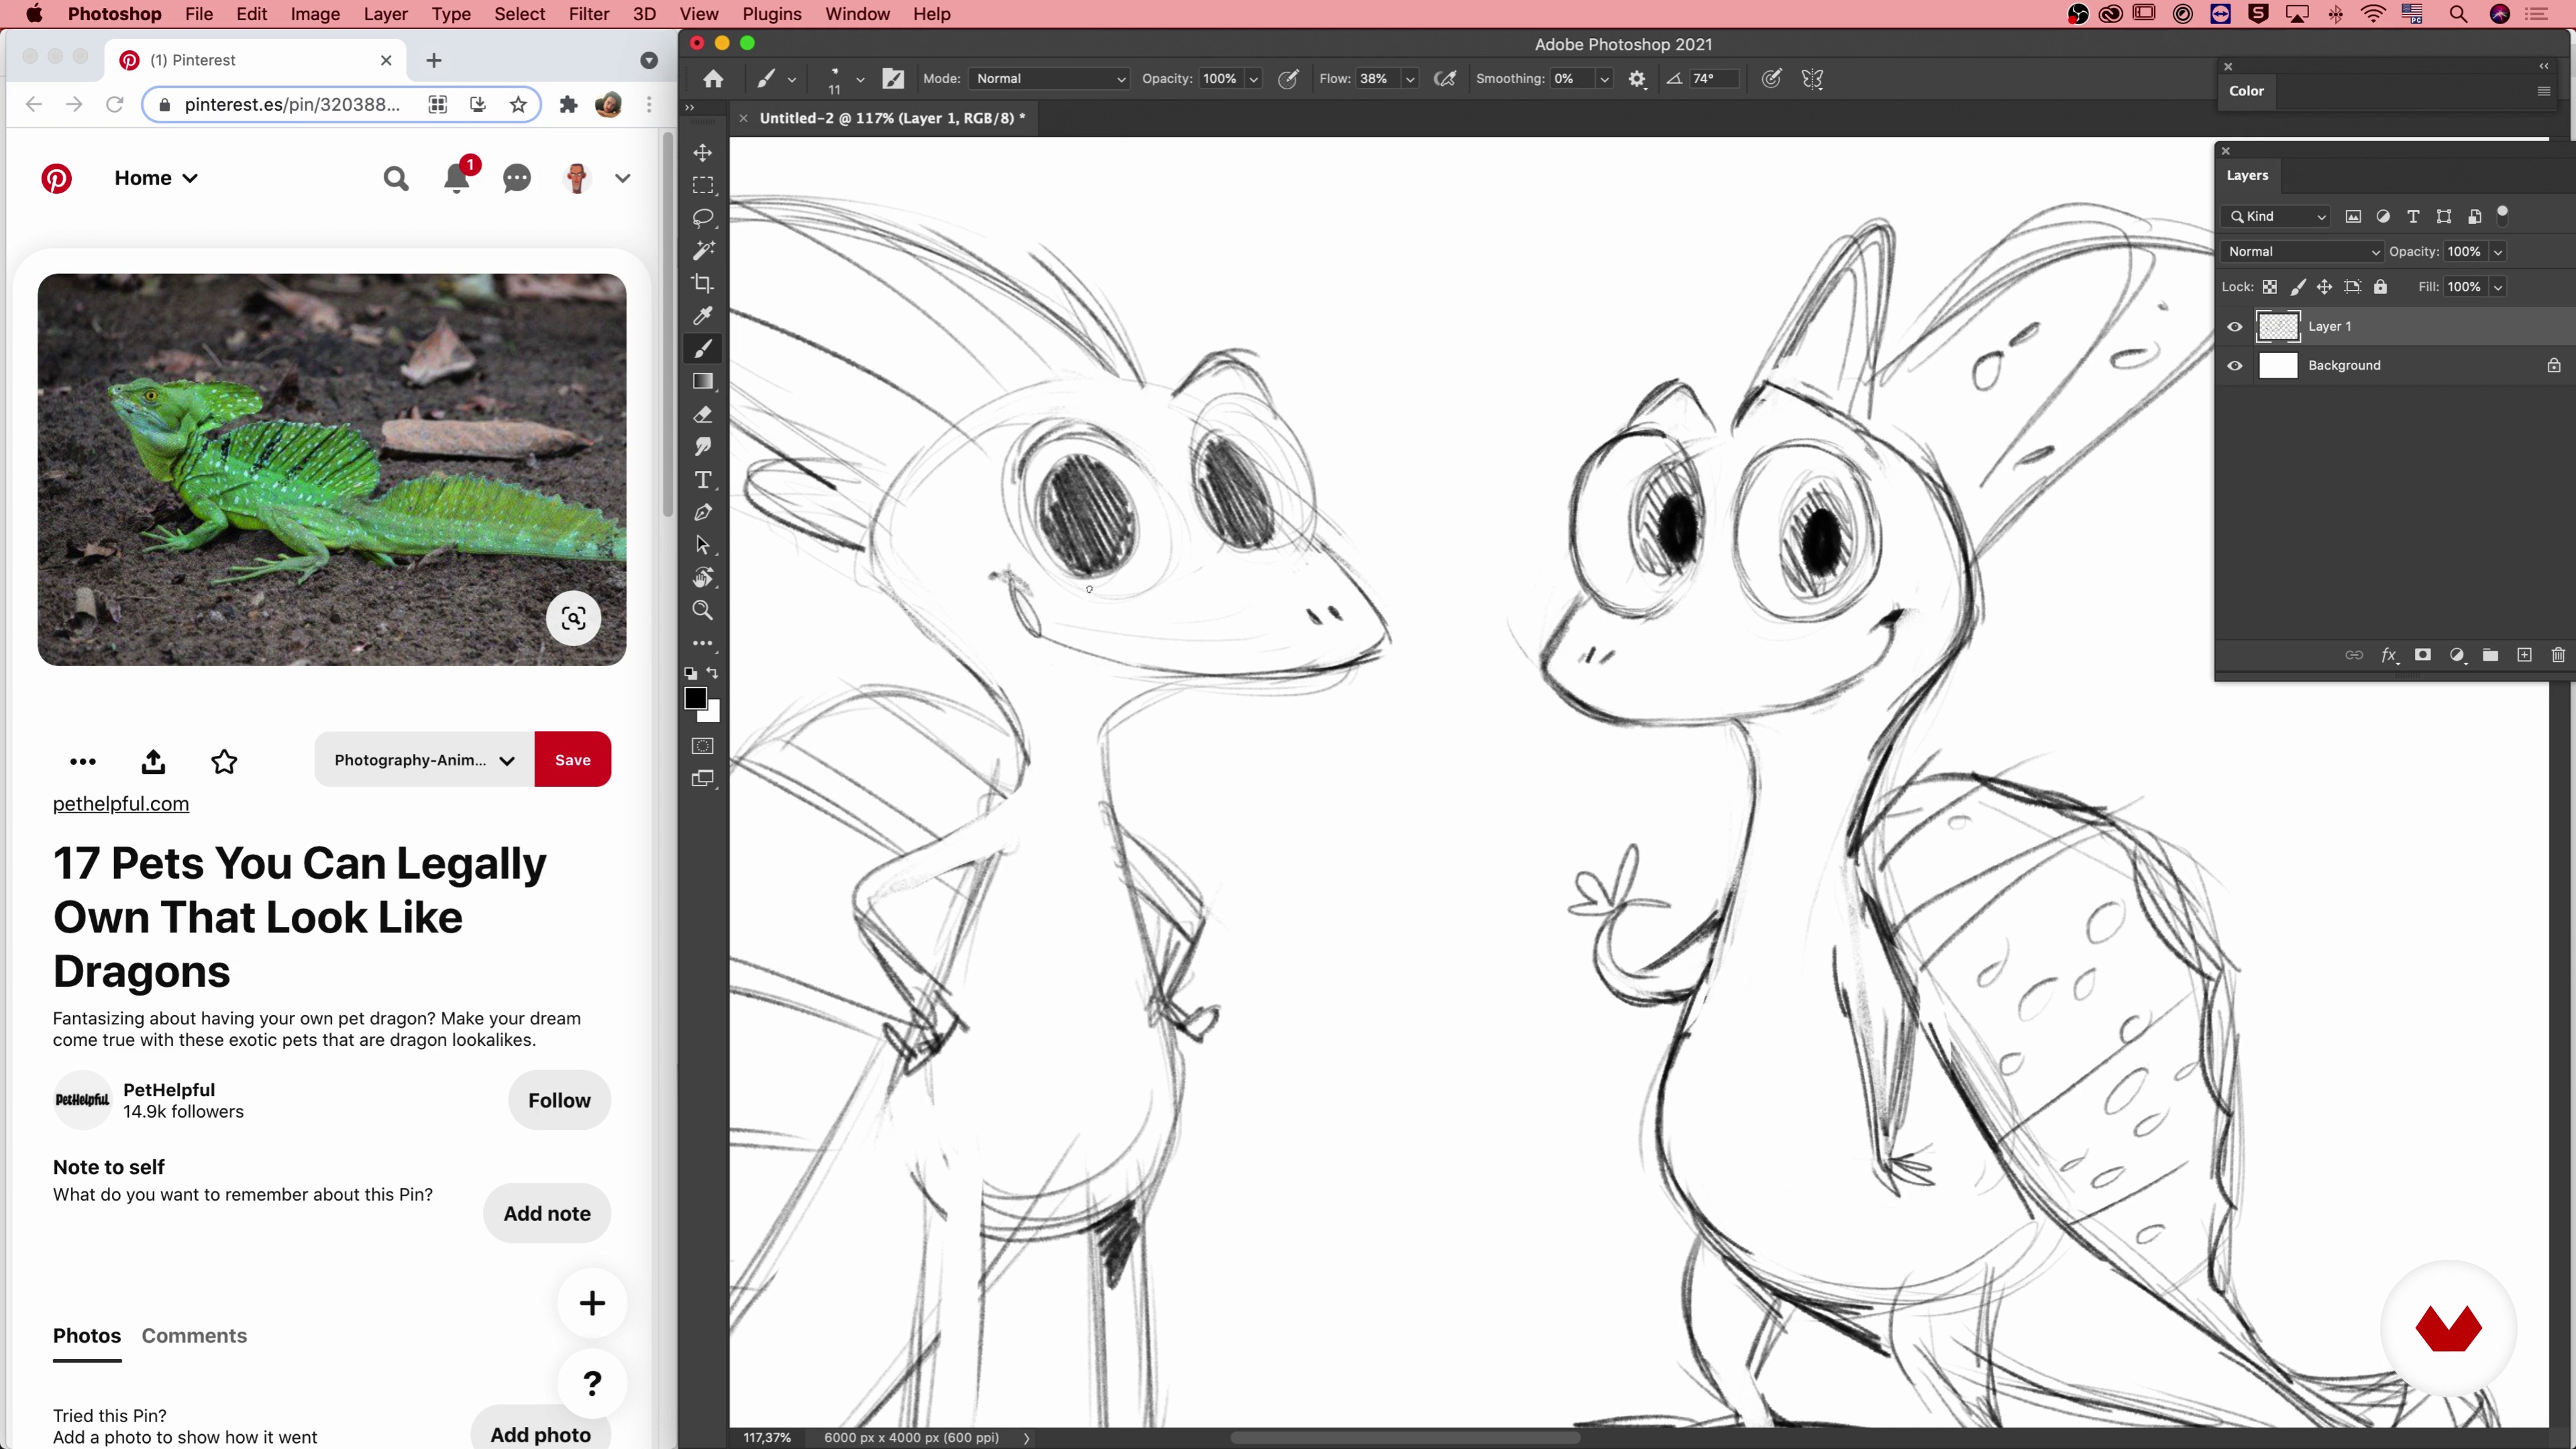Open the pethelpful.com link
This screenshot has width=2576, height=1449.
[x=121, y=804]
